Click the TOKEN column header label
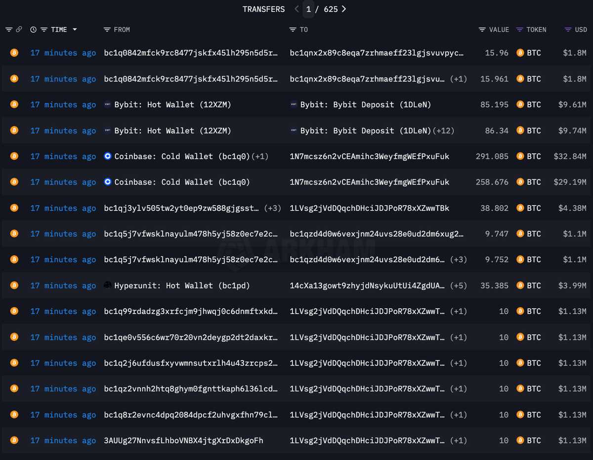 tap(536, 30)
